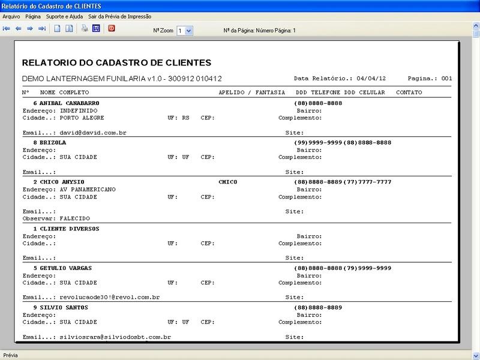The image size is (480, 360).
Task: Open the Arquivo menu
Action: tap(11, 17)
